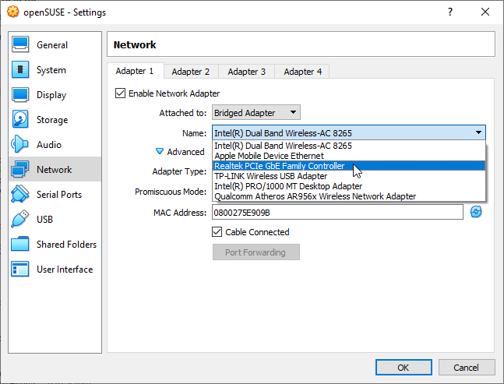Collapse the Advanced section triangle
Viewport: 504px width, 384px height.
click(160, 152)
